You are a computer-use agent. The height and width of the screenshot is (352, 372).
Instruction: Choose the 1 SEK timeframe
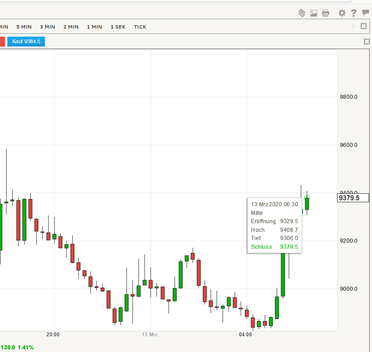coord(118,27)
